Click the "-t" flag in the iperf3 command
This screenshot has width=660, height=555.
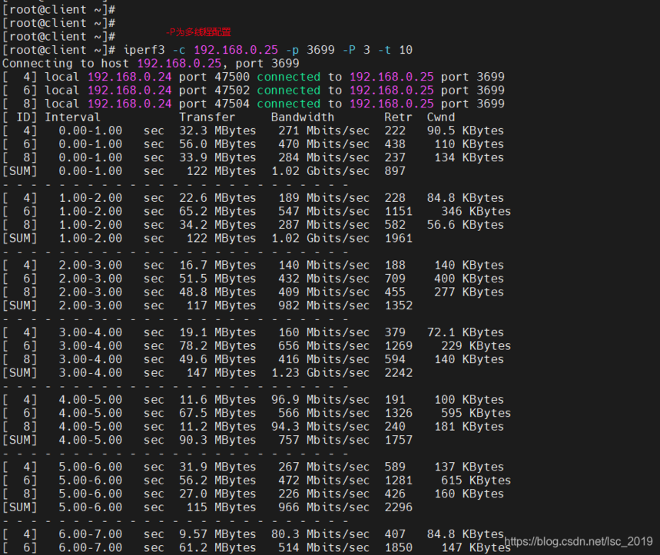coord(384,50)
